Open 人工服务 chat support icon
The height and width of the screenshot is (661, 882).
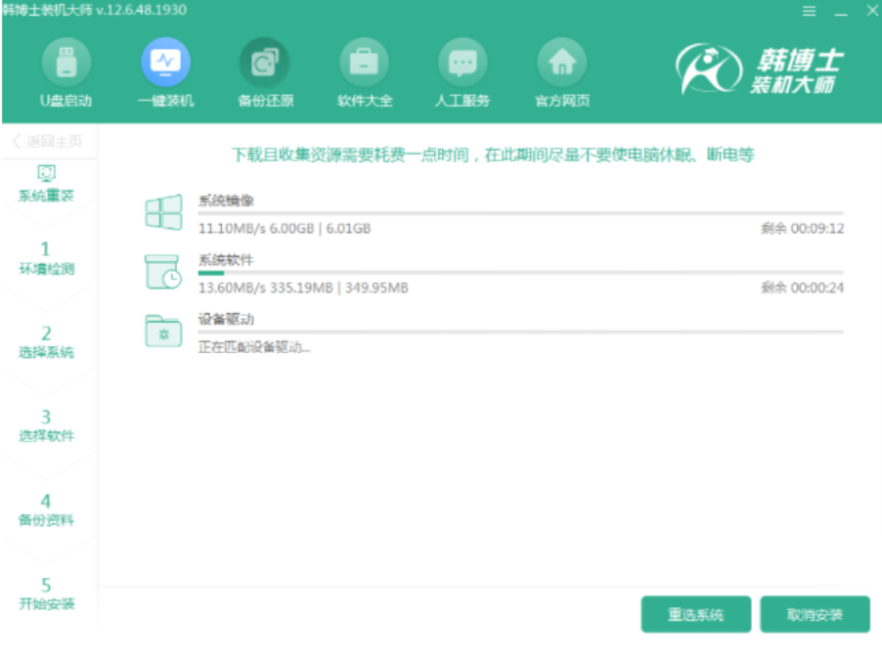click(463, 64)
